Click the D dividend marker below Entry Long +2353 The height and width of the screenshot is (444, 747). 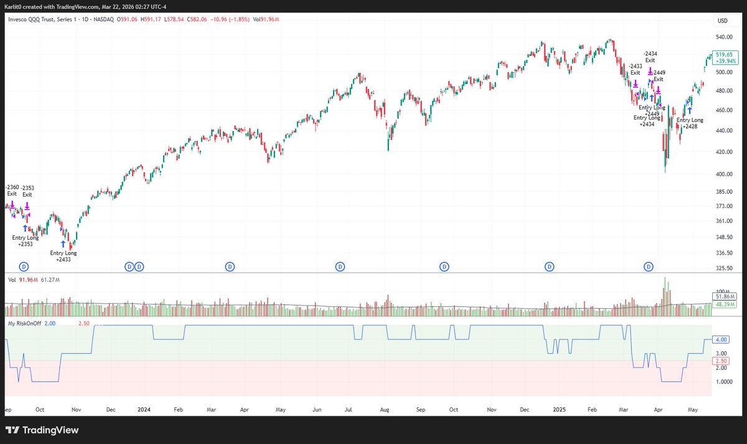pyautogui.click(x=24, y=267)
